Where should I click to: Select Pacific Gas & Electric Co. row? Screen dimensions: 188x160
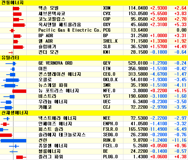[94, 30]
